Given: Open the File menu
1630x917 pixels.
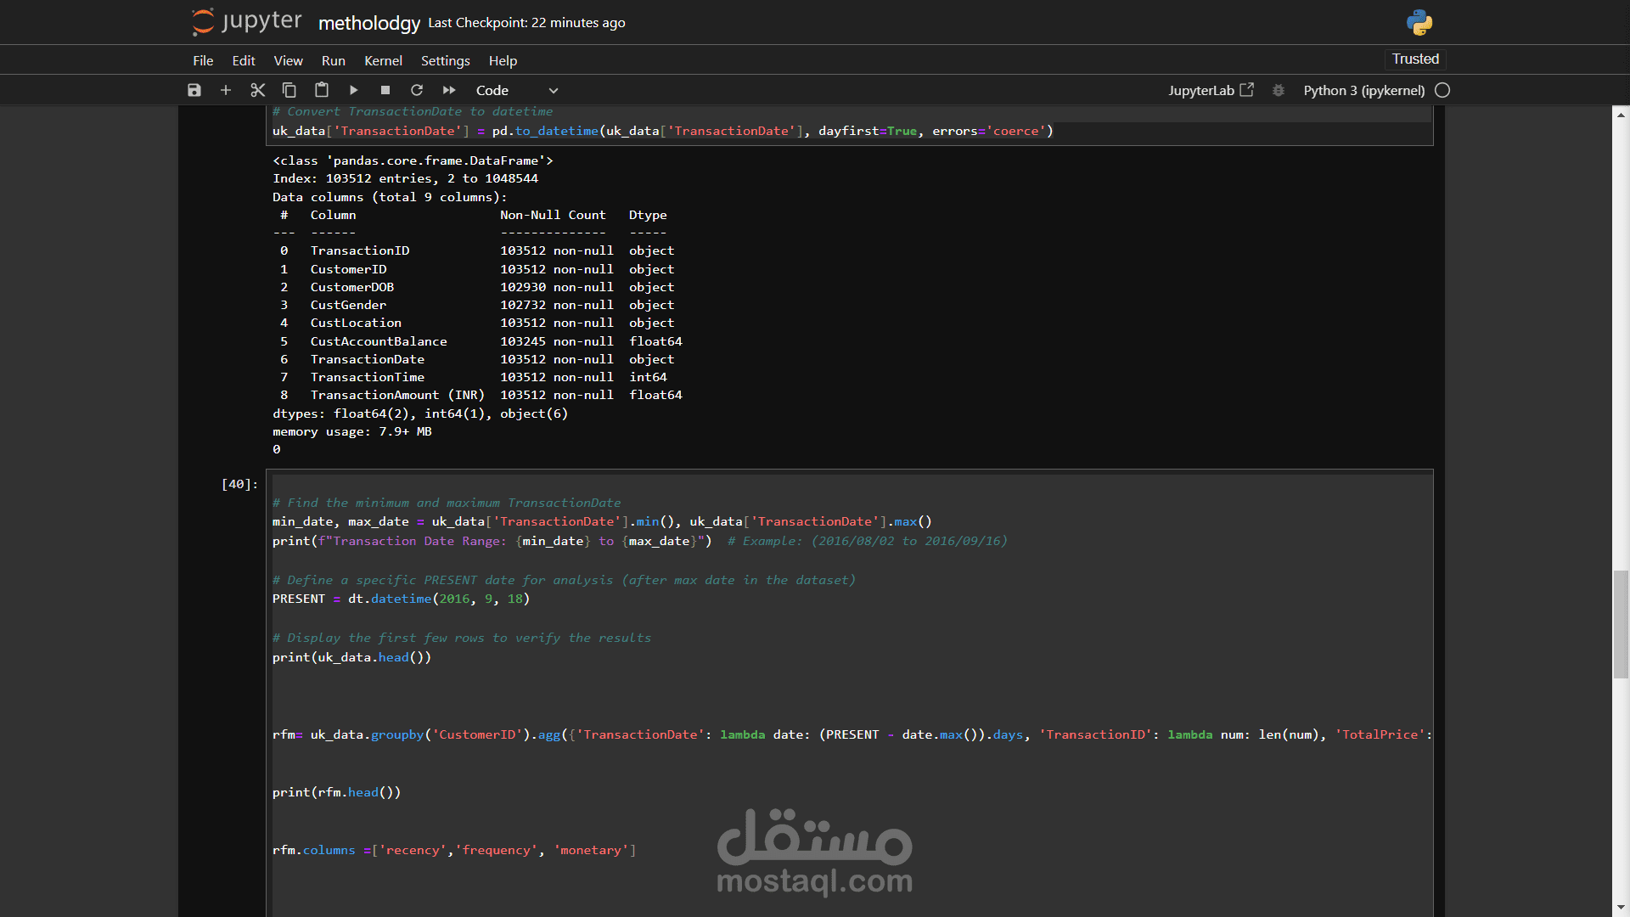Looking at the screenshot, I should tap(203, 60).
